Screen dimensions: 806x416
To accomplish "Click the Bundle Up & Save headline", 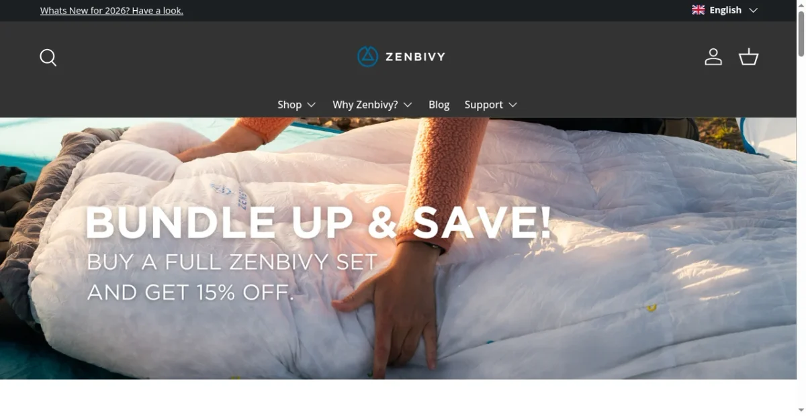I will tap(318, 222).
